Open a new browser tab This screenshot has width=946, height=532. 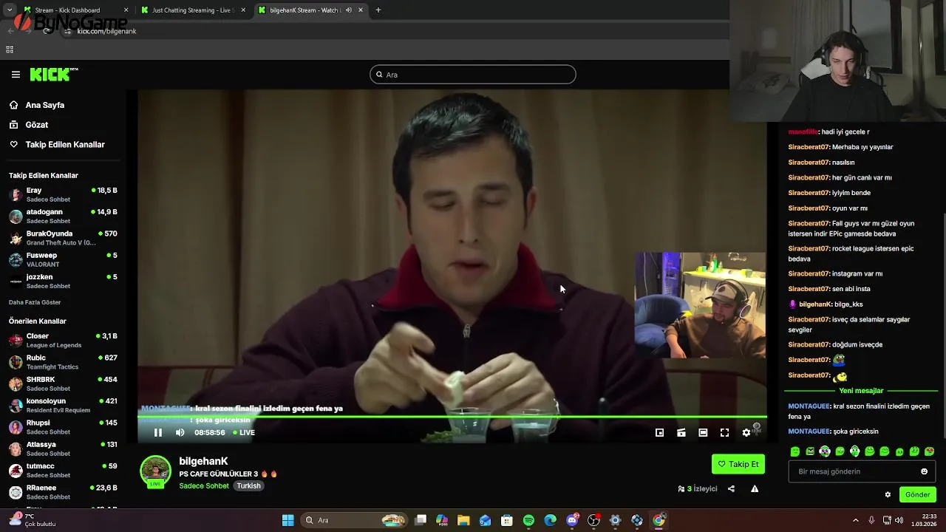(378, 10)
